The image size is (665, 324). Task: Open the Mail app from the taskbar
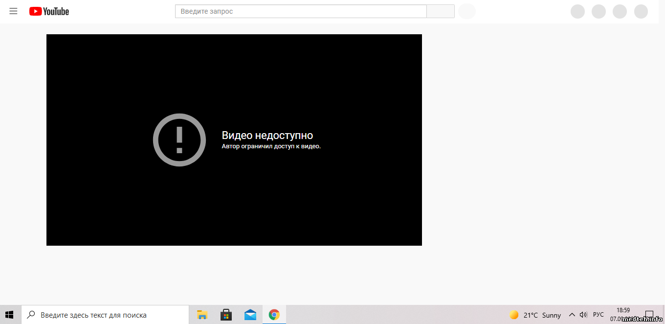point(250,315)
